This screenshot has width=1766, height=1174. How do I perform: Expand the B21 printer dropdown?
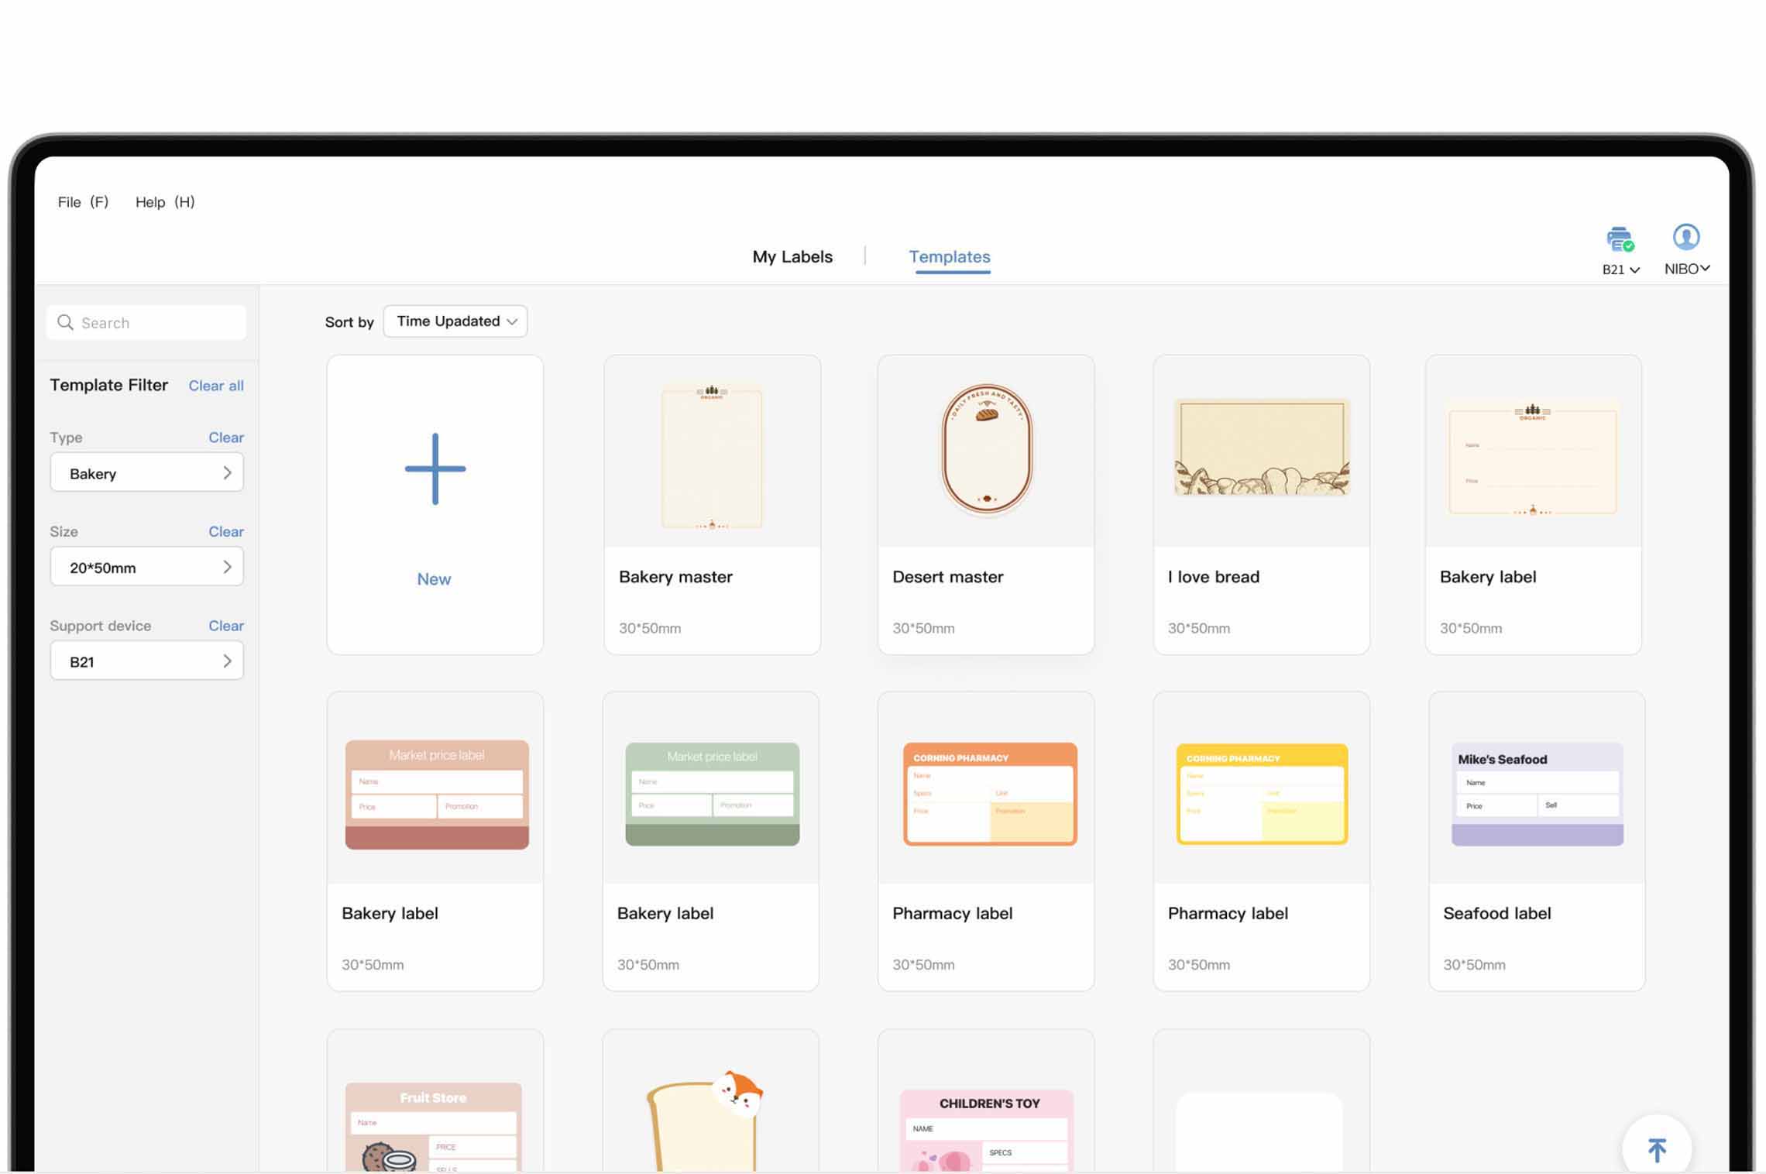[x=1620, y=269]
